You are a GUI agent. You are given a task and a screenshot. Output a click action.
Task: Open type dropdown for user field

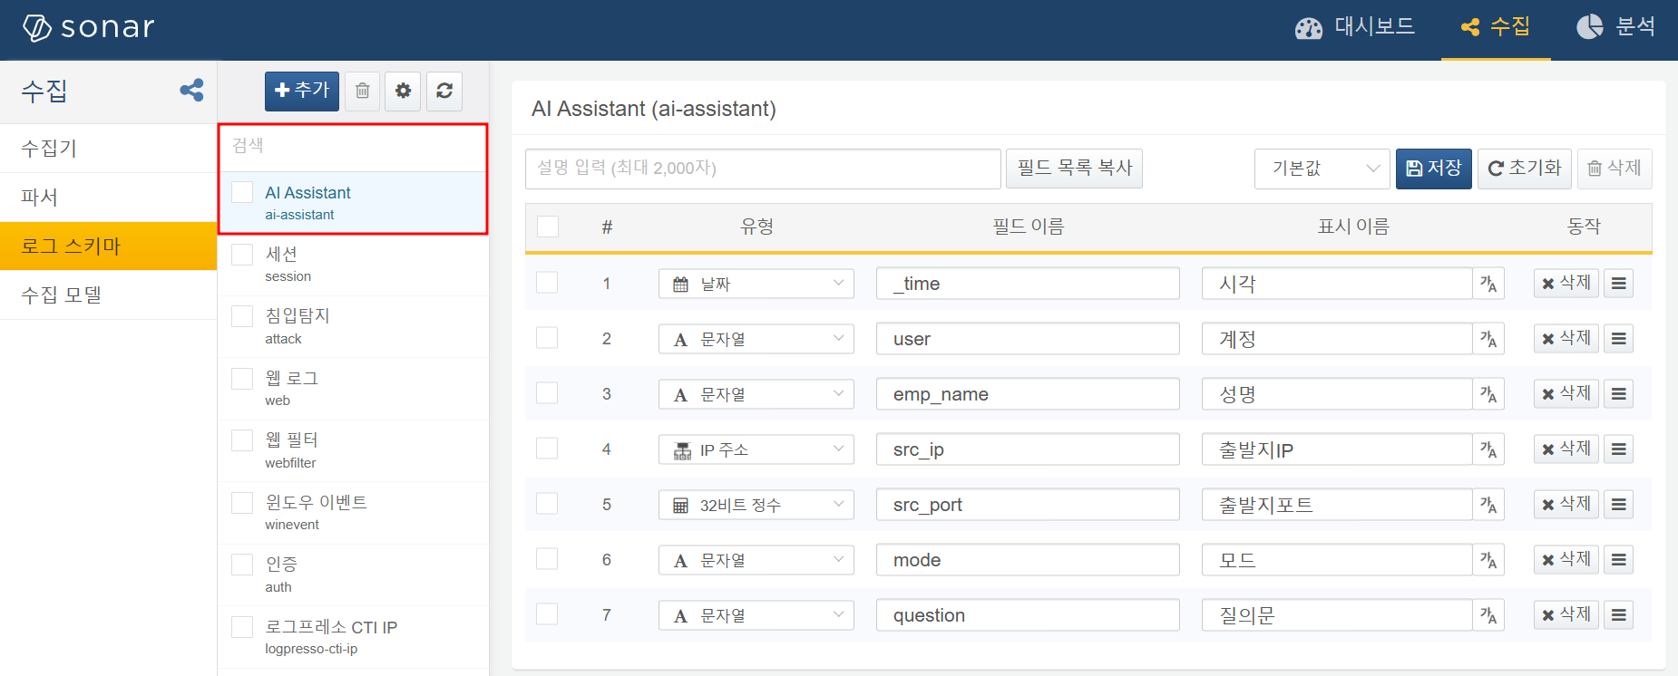click(x=756, y=339)
